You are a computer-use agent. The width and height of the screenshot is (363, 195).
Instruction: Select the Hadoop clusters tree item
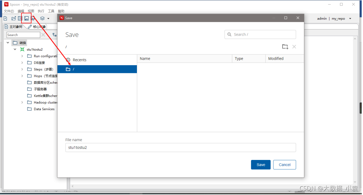45,102
